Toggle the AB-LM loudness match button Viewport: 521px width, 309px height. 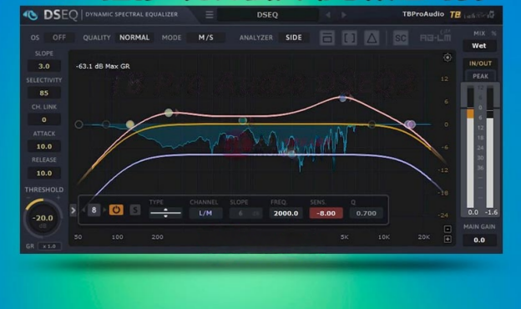coord(435,38)
